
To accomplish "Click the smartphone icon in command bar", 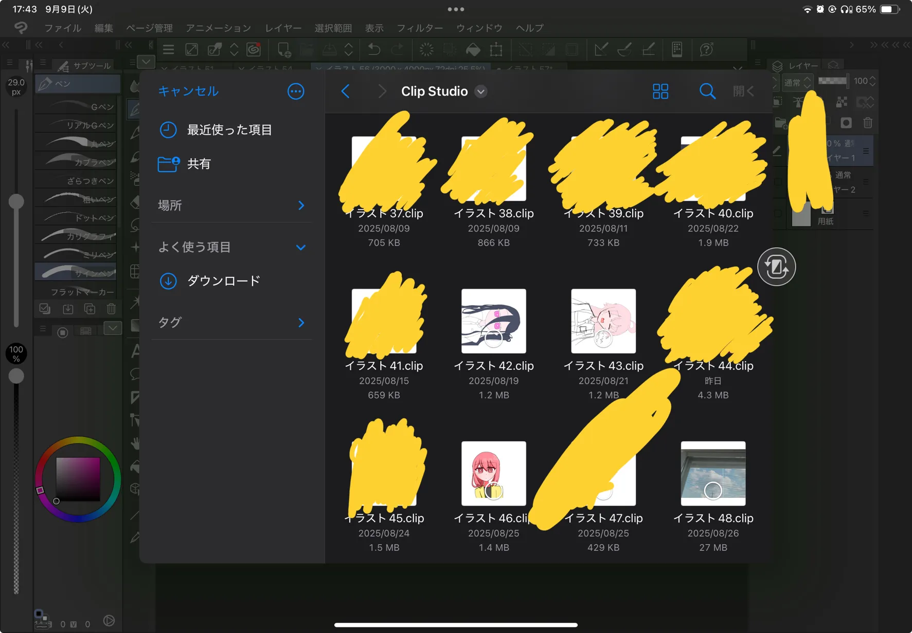I will click(x=677, y=49).
